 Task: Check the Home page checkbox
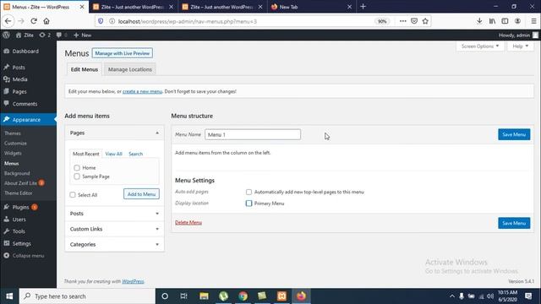pyautogui.click(x=77, y=168)
